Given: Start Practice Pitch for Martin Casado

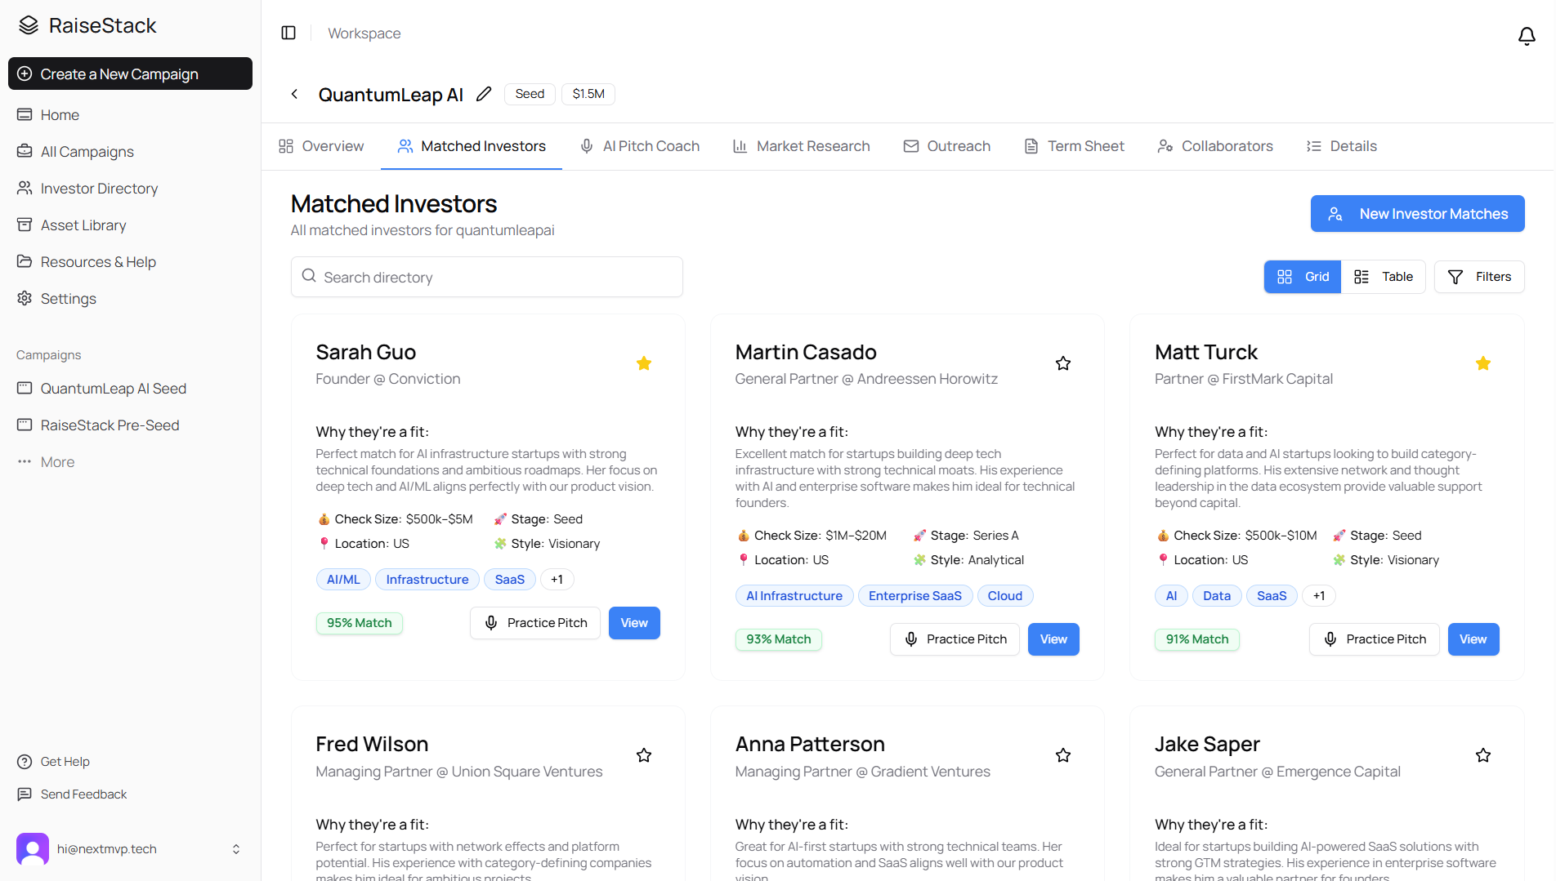Looking at the screenshot, I should [955, 639].
